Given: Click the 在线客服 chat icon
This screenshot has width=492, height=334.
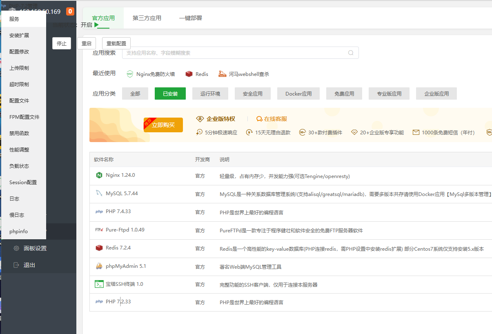Looking at the screenshot, I should pos(259,119).
